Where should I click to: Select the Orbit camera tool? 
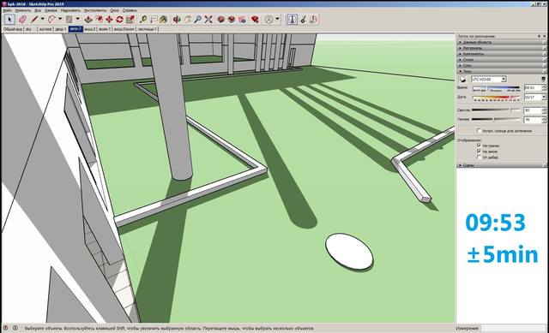[x=177, y=20]
